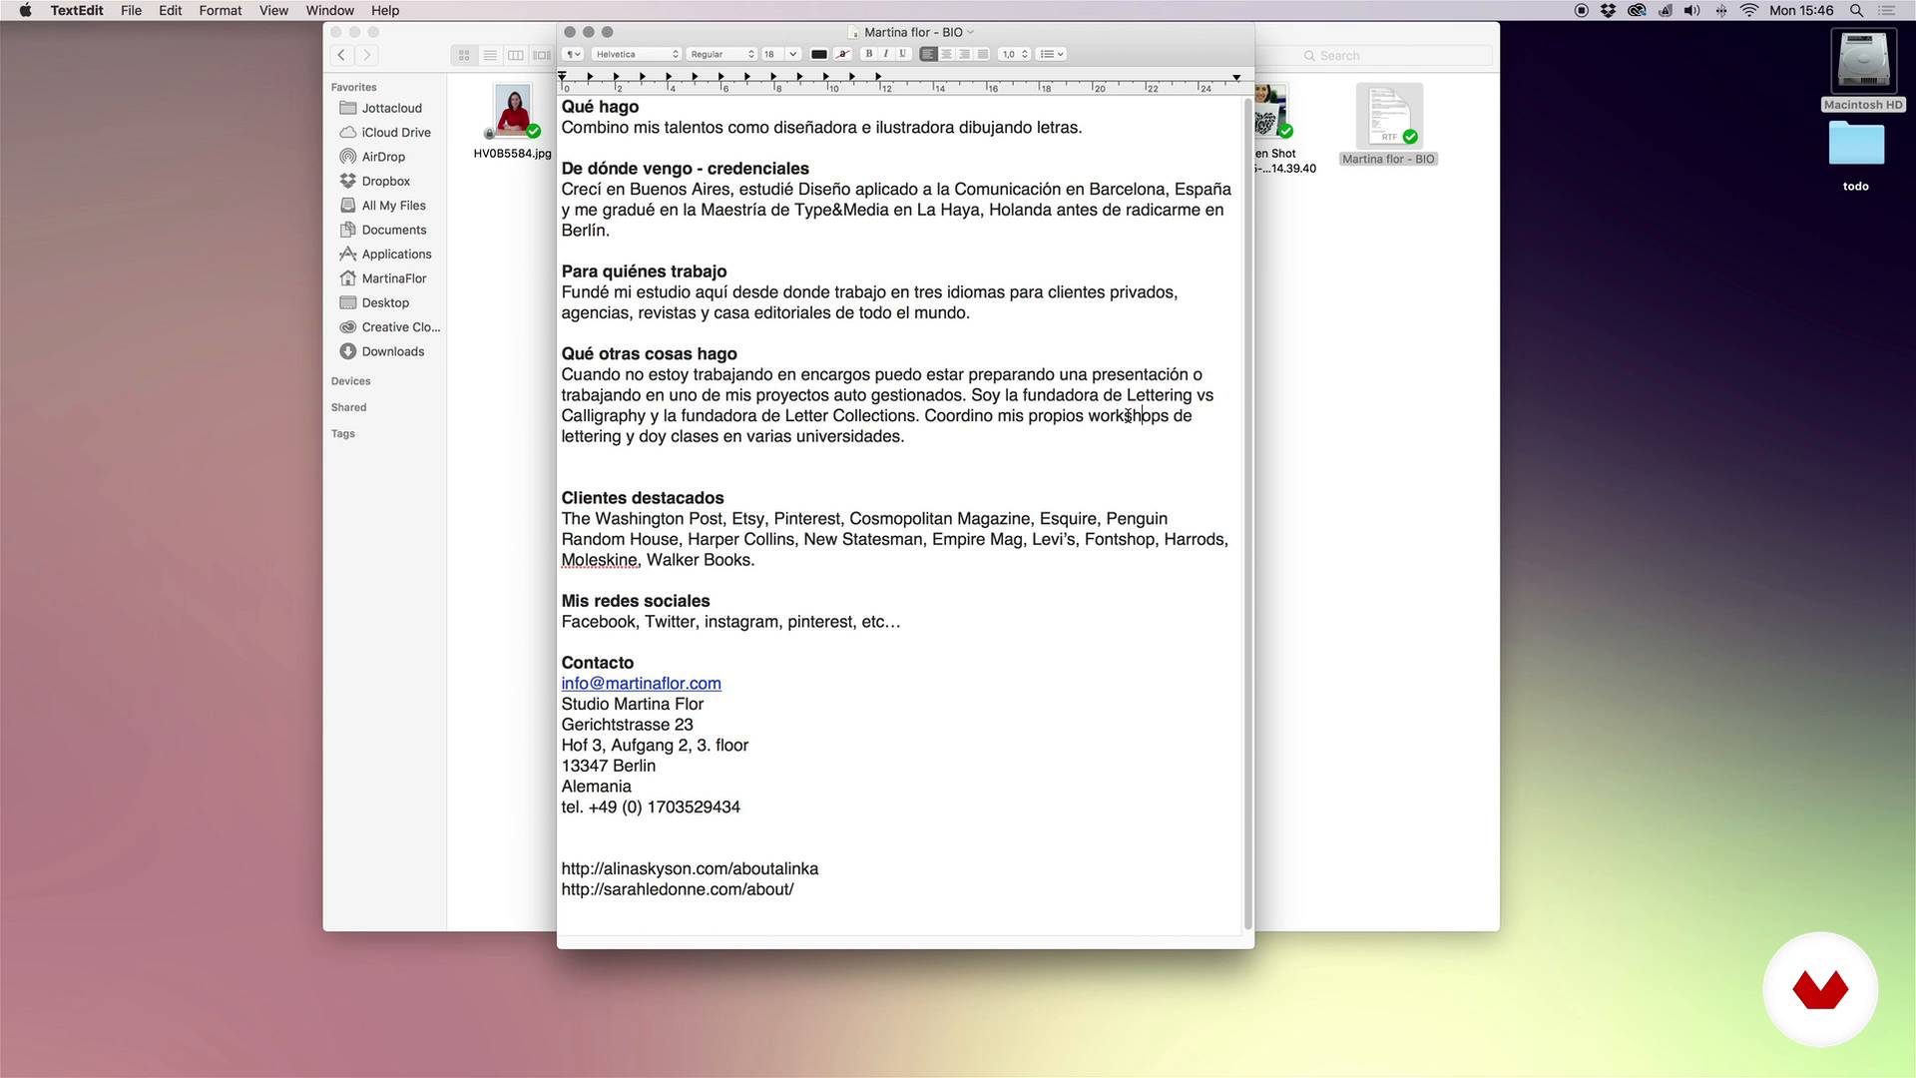
Task: Select Desktop in Finder sidebar
Action: tap(384, 303)
